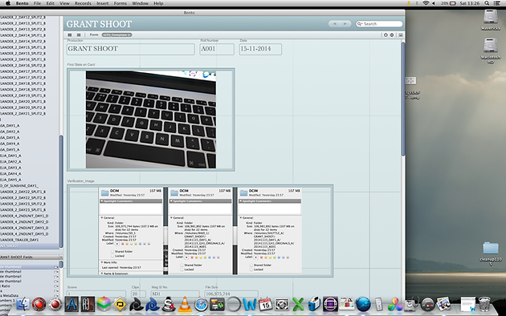Screen dimensions: 506x316
Task: Go to the next record arrow
Action: point(345,24)
